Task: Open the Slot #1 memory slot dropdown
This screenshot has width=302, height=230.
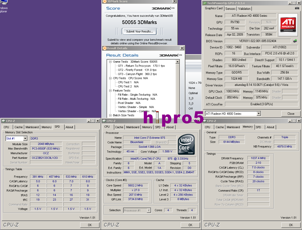Action: (x=25, y=138)
